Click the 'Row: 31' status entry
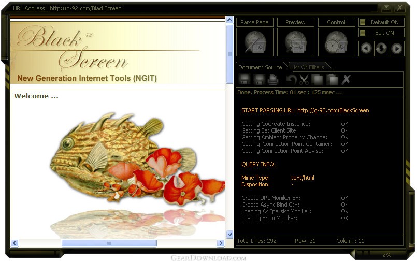The height and width of the screenshot is (262, 417). click(305, 241)
